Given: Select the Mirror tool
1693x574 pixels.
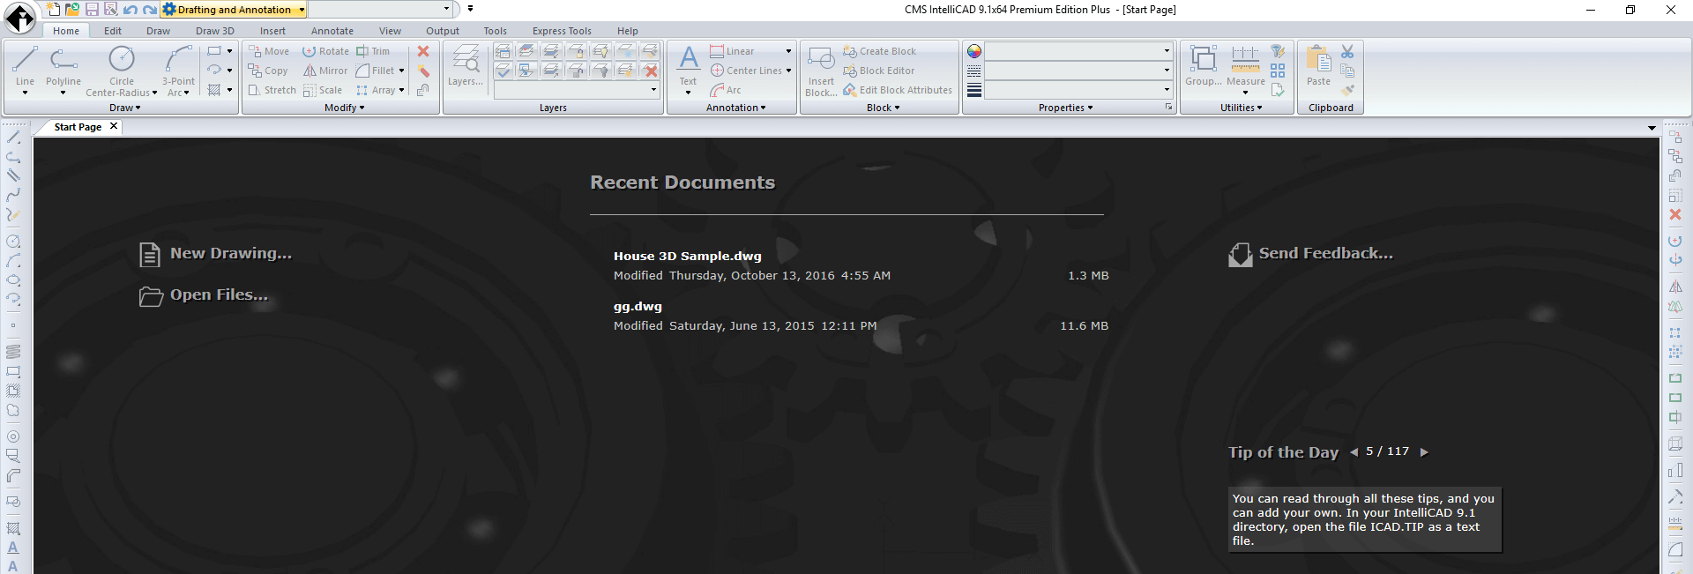Looking at the screenshot, I should coord(325,71).
